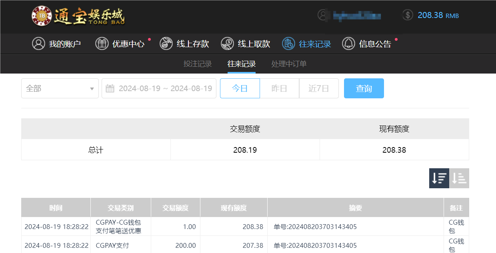This screenshot has width=496, height=253.
Task: Click the 线上取款 withdrawal icon
Action: [227, 44]
